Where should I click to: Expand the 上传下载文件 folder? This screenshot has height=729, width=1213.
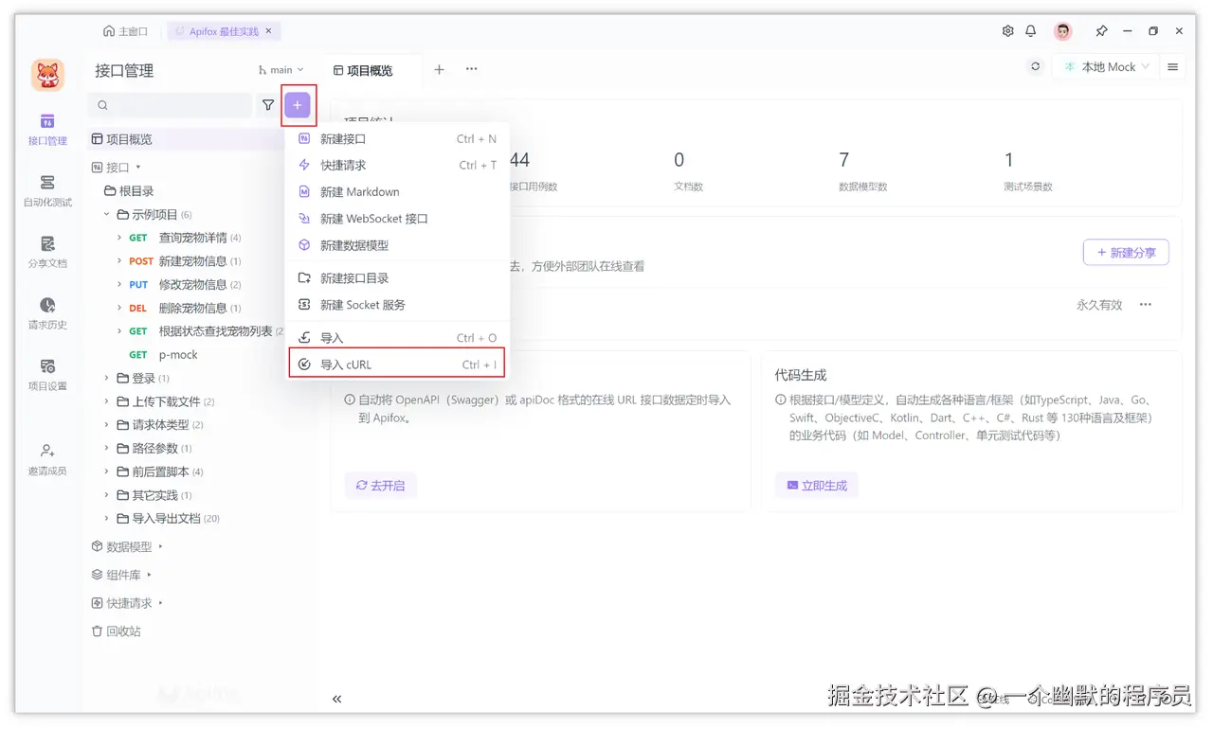[107, 401]
